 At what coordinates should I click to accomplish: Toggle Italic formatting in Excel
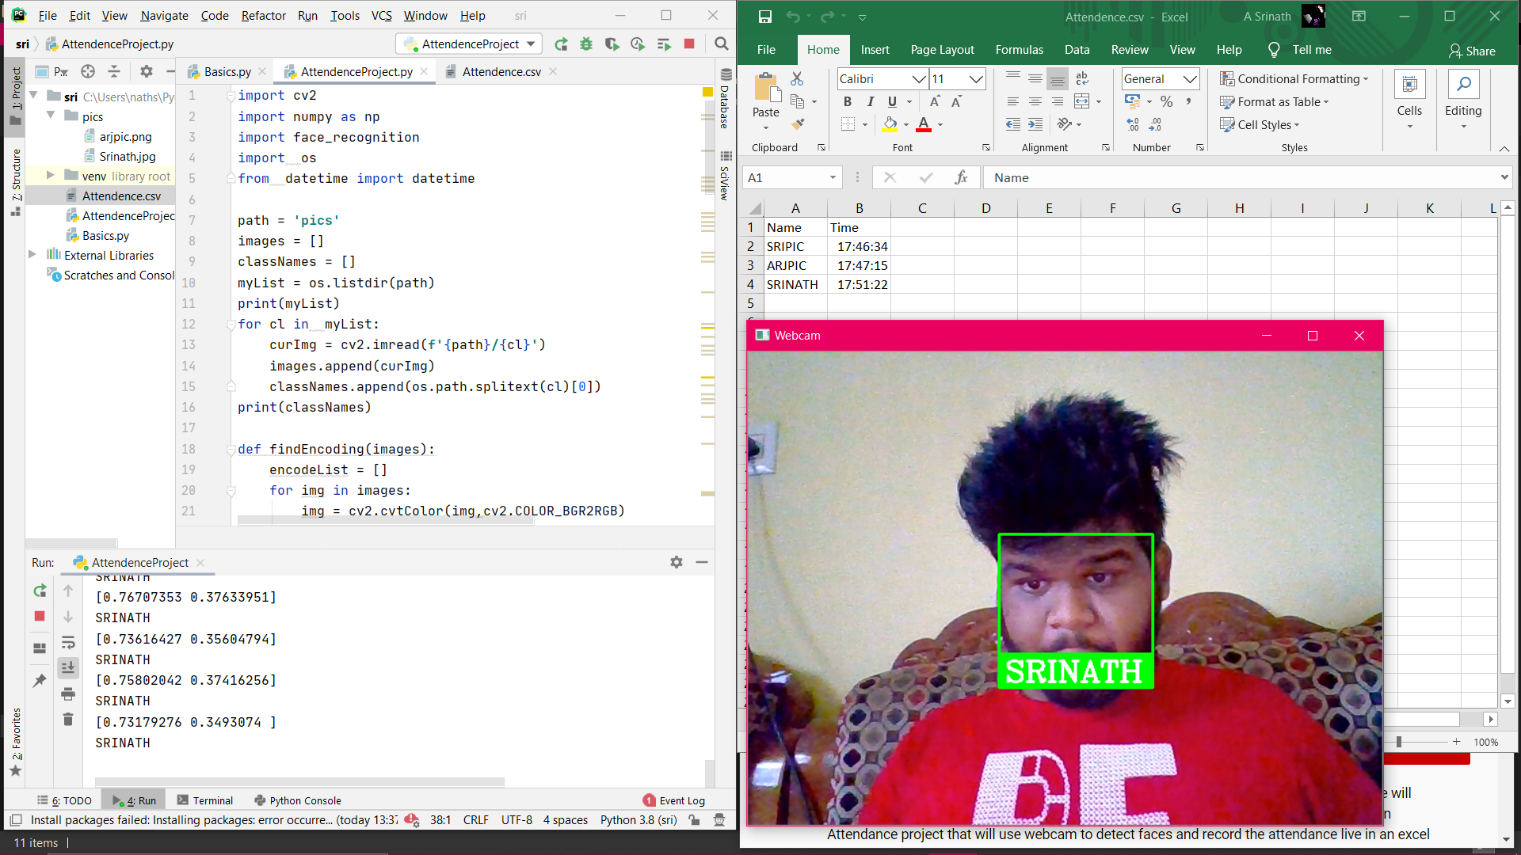[870, 101]
